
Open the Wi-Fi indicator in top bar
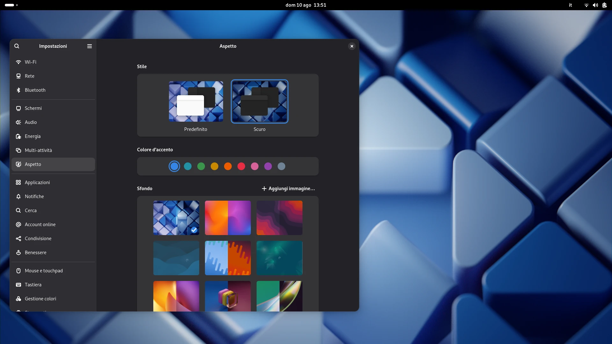586,5
